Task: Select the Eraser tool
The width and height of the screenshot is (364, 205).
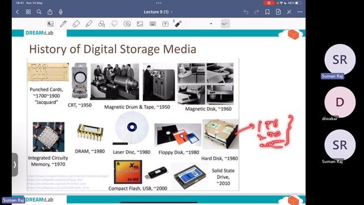Action: pos(76,24)
